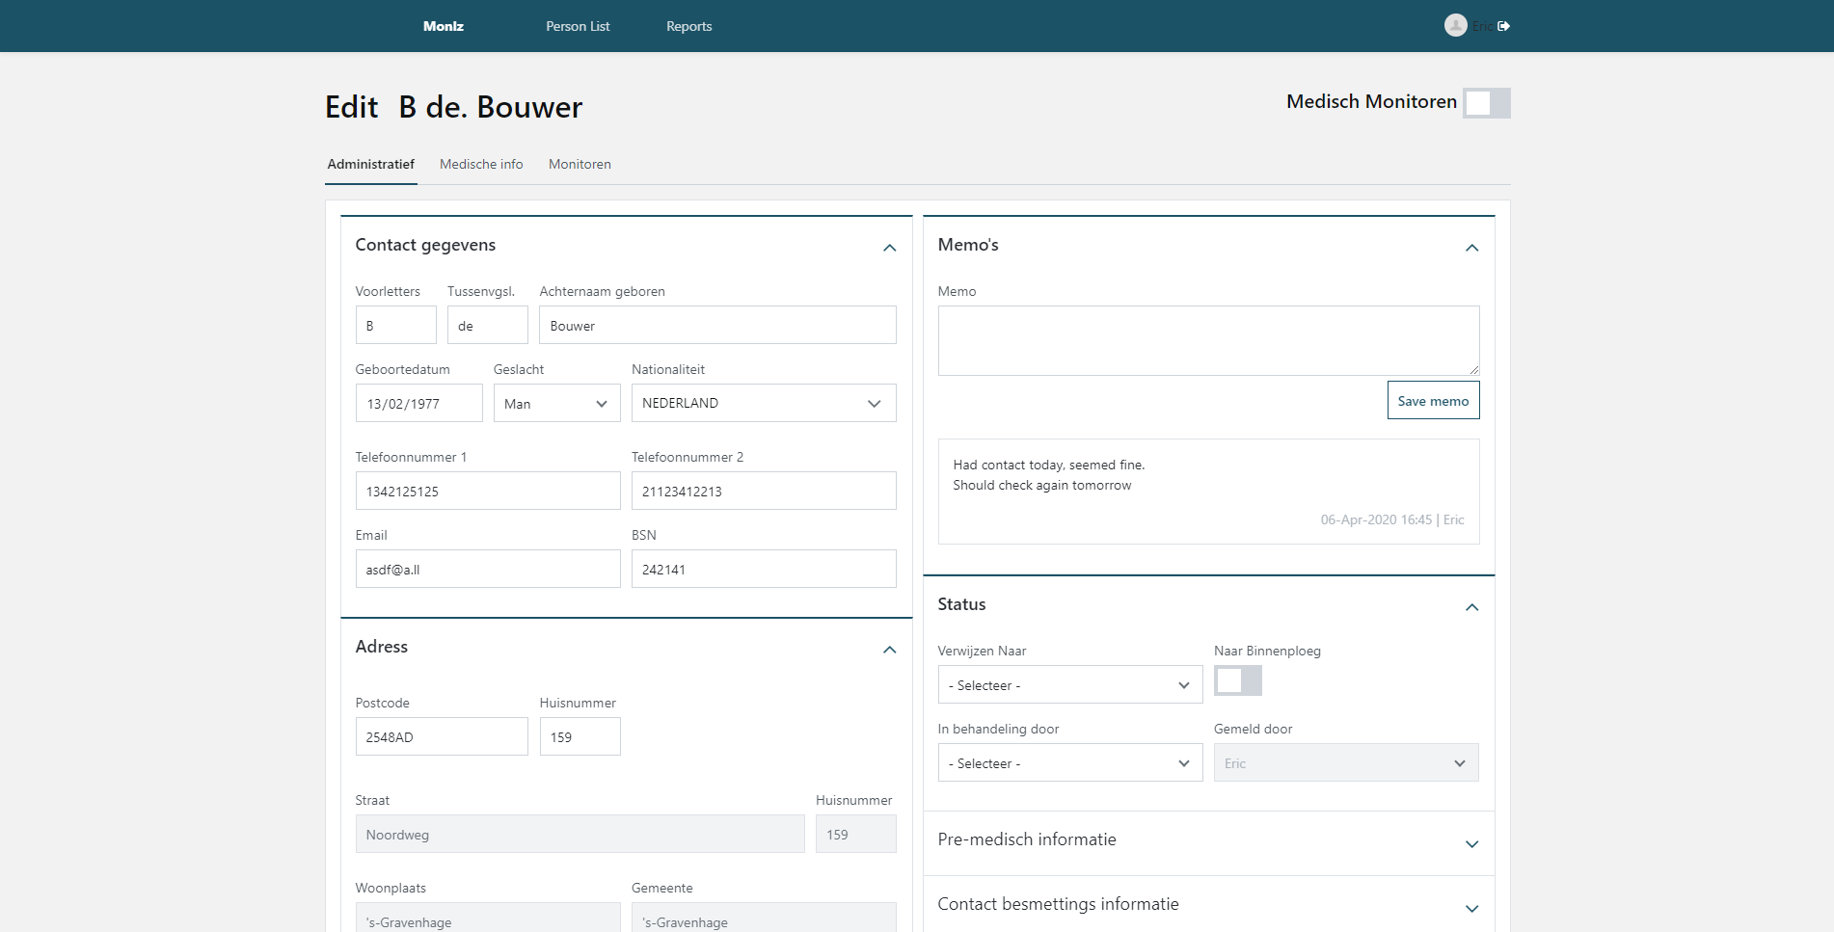1834x932 pixels.
Task: Click the Gemeente field
Action: (x=764, y=918)
